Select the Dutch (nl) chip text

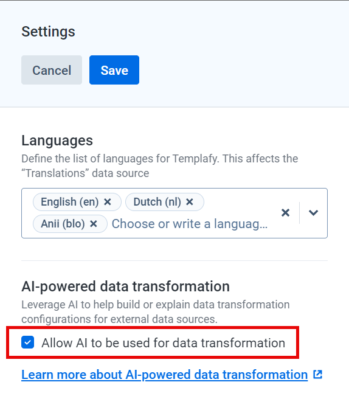click(157, 202)
